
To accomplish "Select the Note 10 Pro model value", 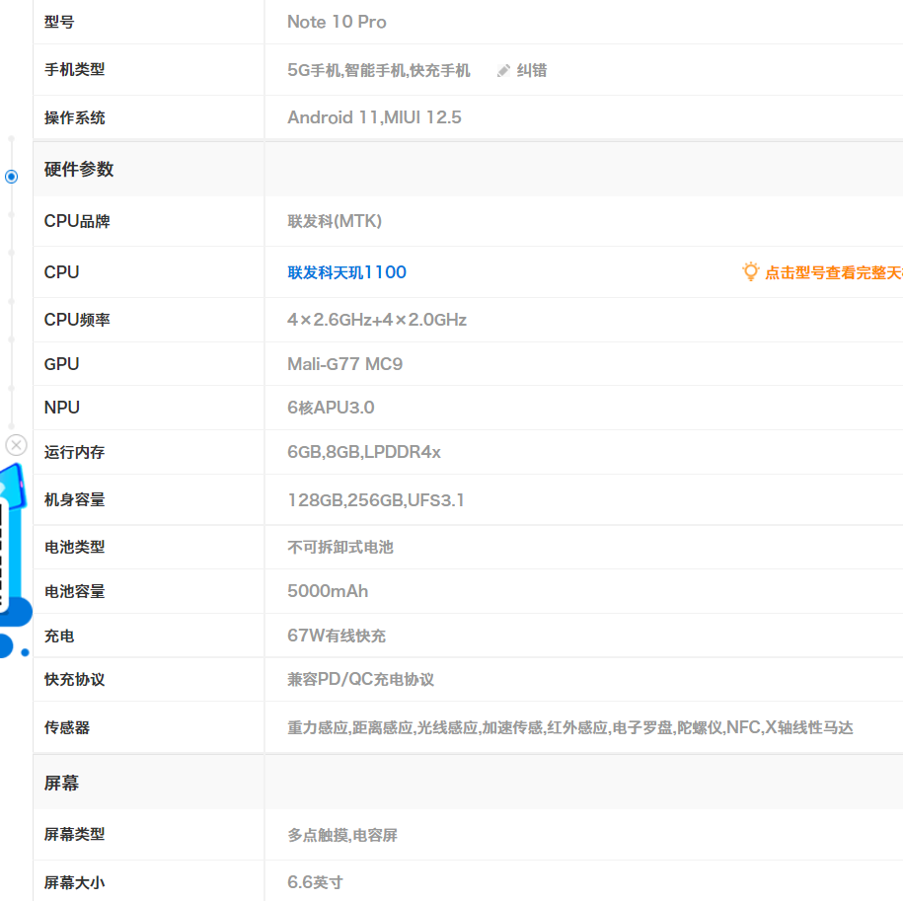I will coord(337,22).
